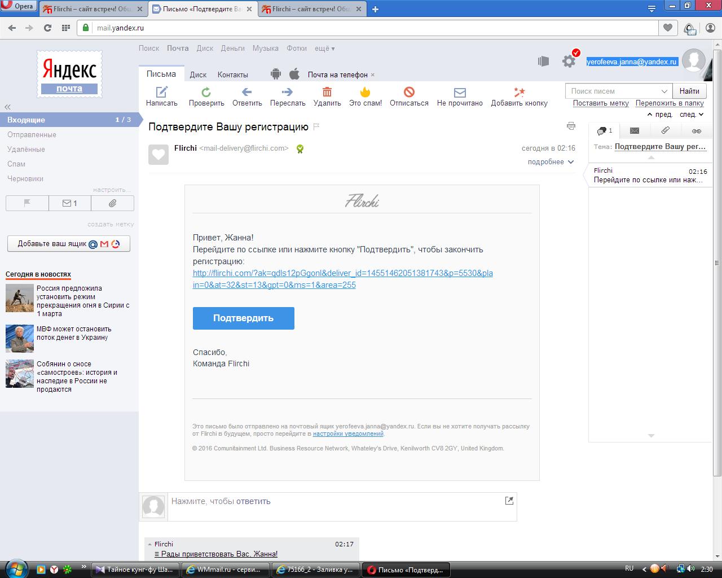Click the настроить folders link
The width and height of the screenshot is (722, 578).
pyautogui.click(x=112, y=190)
